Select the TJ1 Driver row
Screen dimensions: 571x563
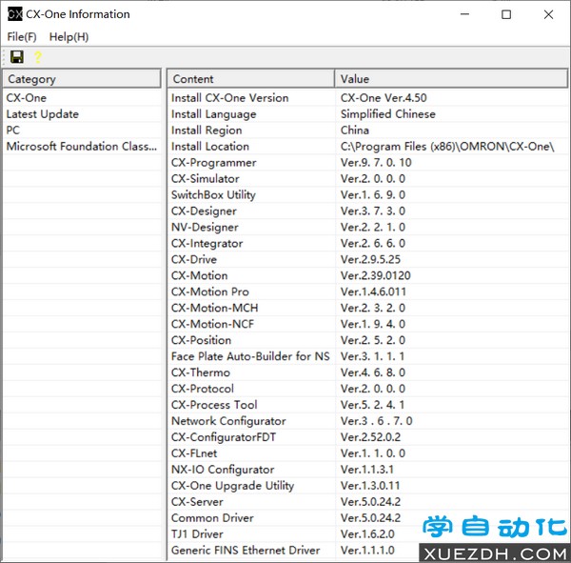(367, 533)
